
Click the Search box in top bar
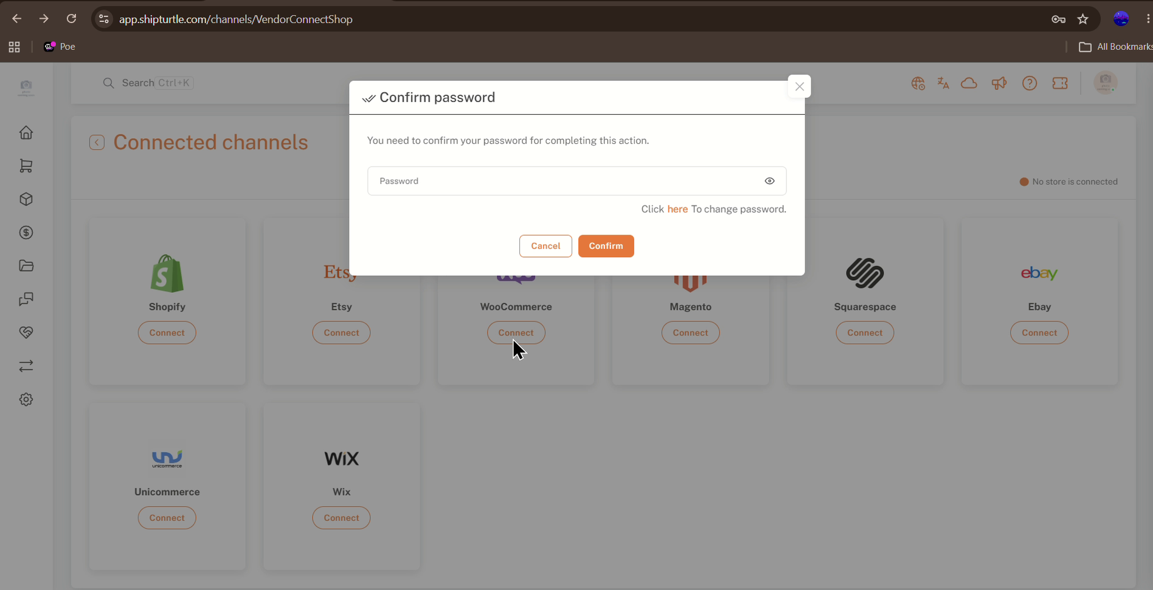point(148,83)
